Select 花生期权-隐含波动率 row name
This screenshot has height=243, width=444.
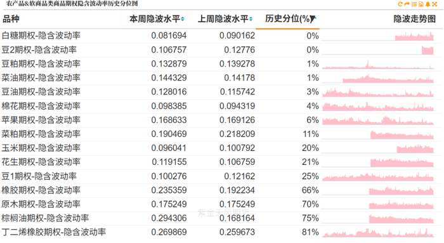[41, 162]
